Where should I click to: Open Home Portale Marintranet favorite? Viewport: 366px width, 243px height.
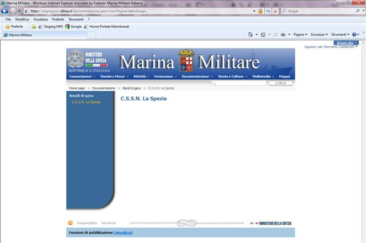click(106, 27)
